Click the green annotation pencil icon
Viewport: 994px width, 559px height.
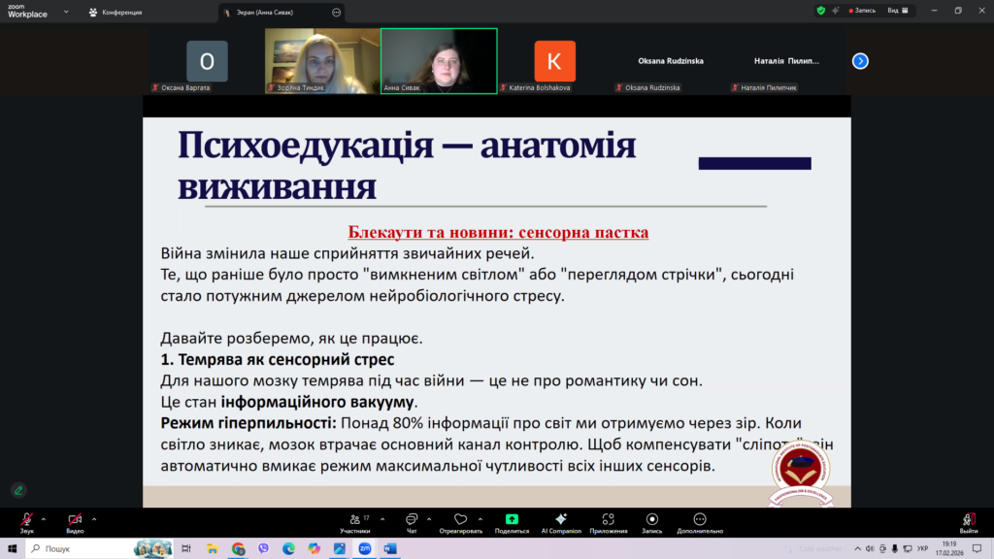coord(18,490)
